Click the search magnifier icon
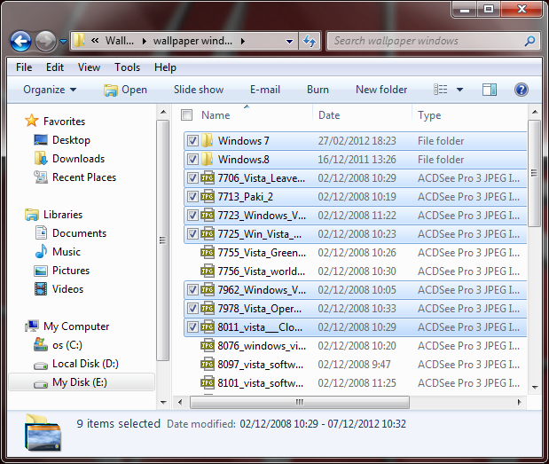The image size is (549, 464). (529, 41)
